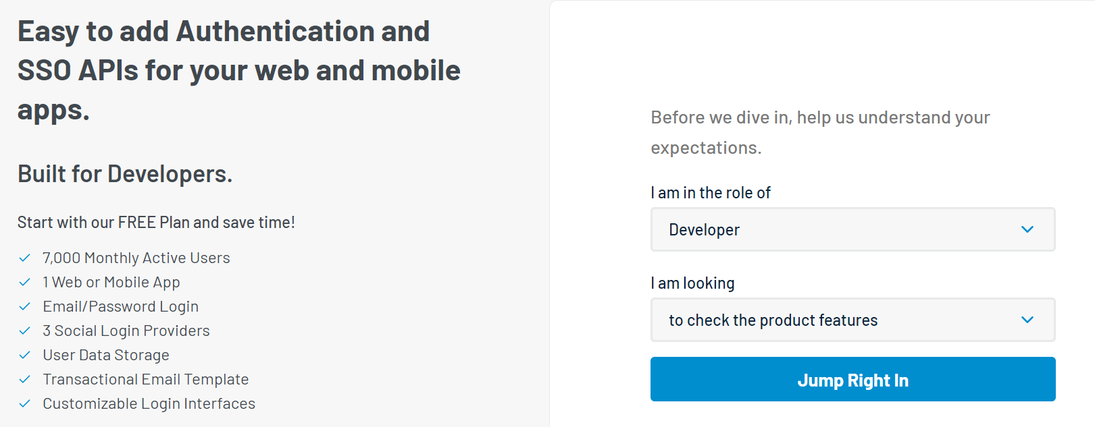This screenshot has height=427, width=1095.
Task: Click the checkmark beside Transactional Email Template
Action: tap(25, 379)
